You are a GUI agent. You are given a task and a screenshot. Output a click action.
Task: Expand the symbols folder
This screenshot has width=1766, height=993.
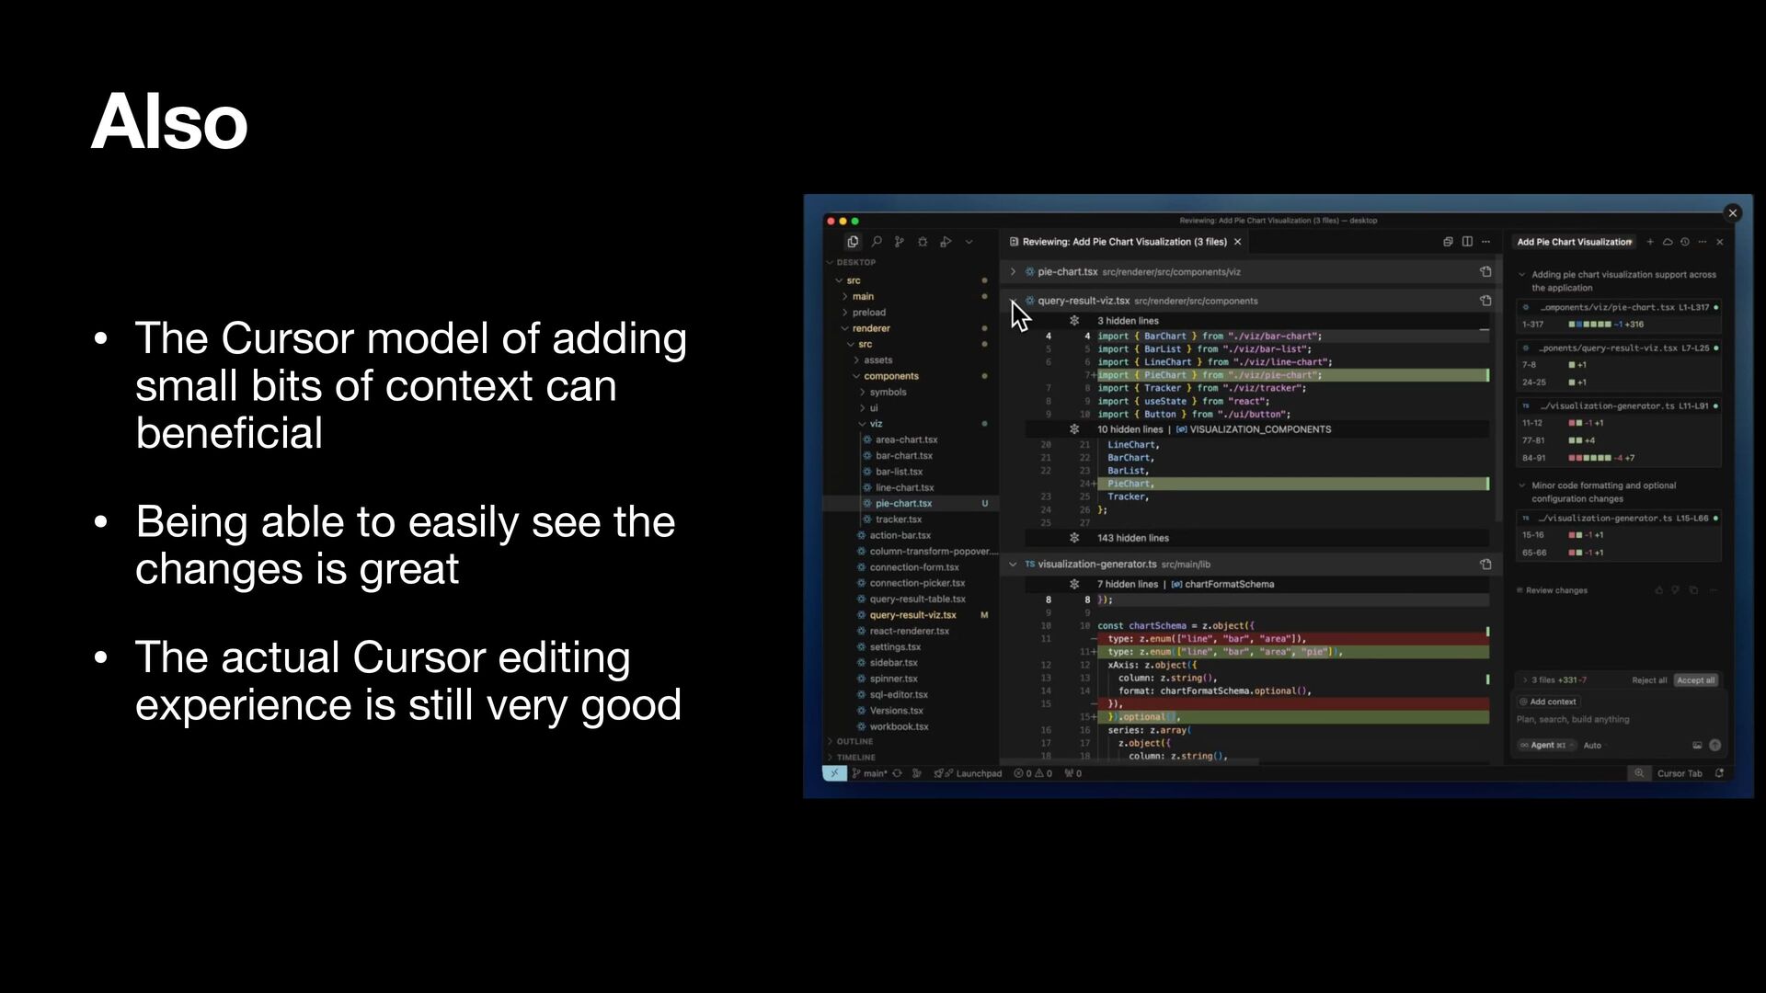(888, 393)
